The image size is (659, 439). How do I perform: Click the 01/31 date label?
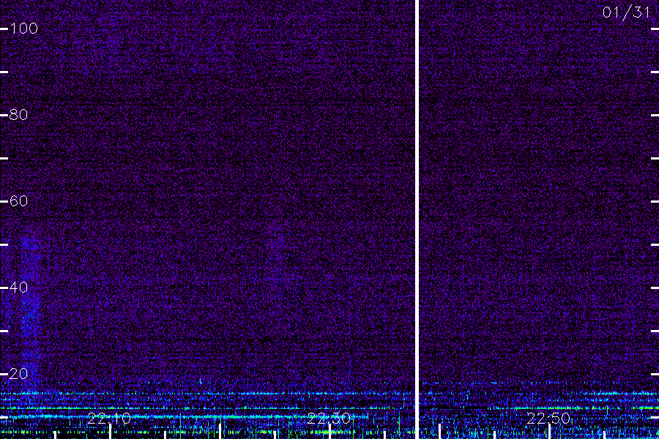pyautogui.click(x=626, y=12)
